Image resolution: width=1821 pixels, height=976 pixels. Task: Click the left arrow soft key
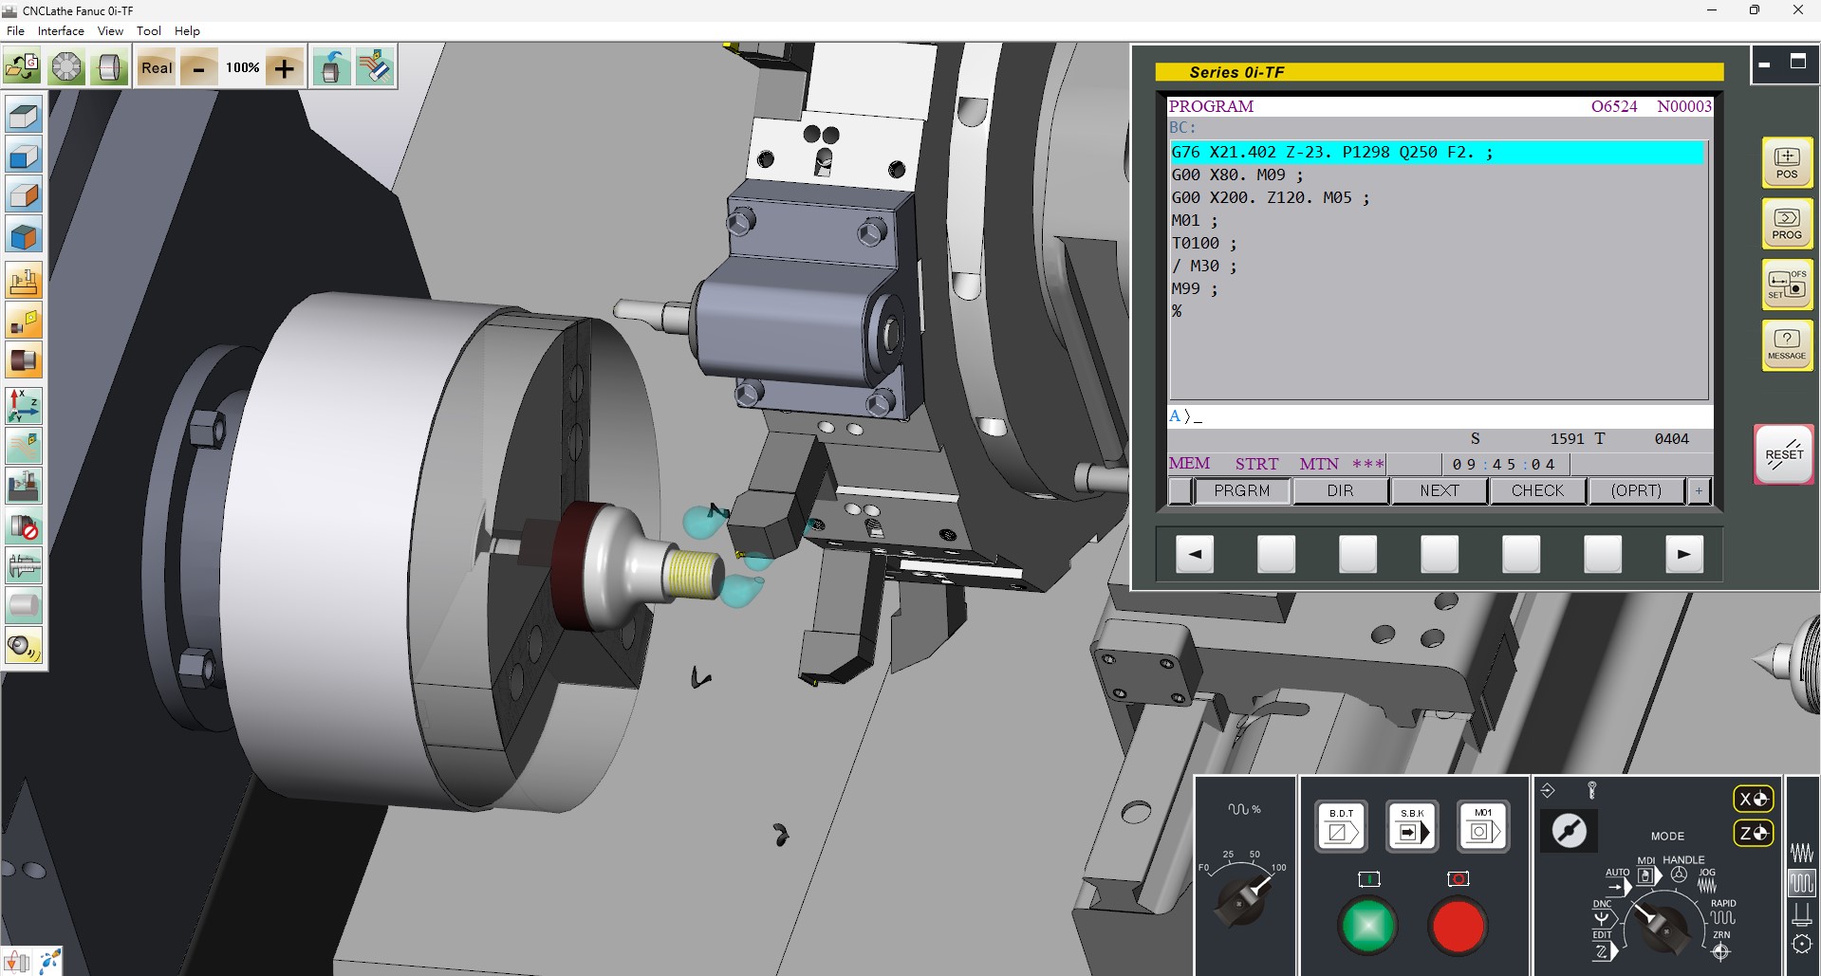pyautogui.click(x=1195, y=554)
